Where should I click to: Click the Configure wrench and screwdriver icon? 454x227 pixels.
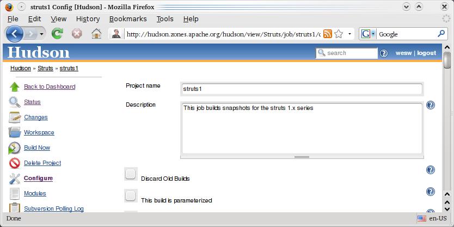pyautogui.click(x=15, y=179)
